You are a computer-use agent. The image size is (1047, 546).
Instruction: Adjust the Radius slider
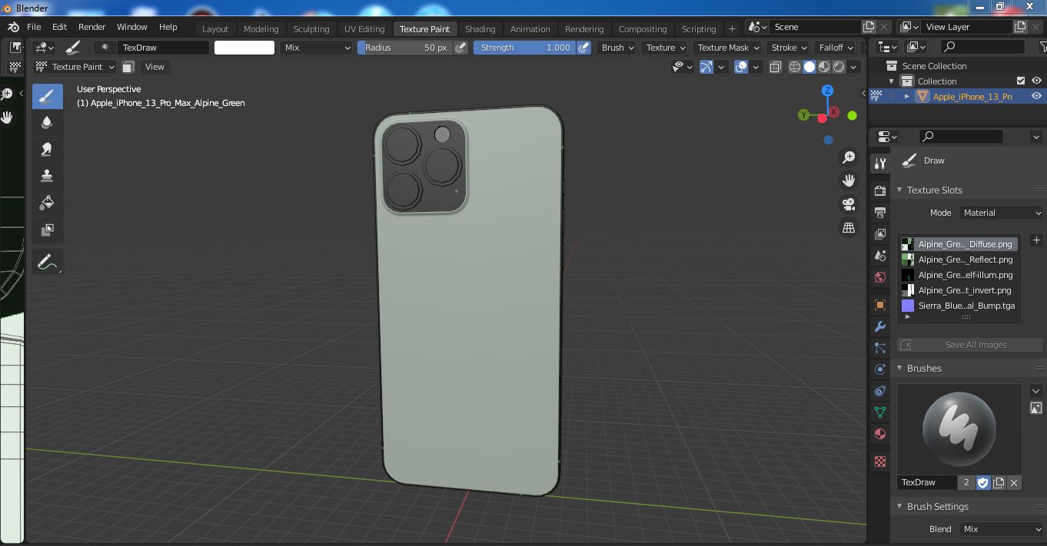405,48
